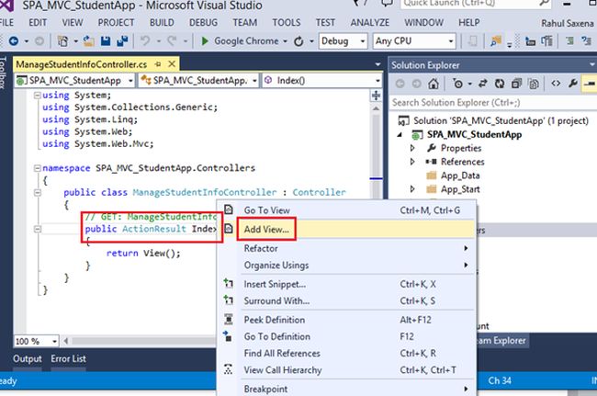Expand the References node in Solution Explorer
Viewport: 597px width, 396px height.
(412, 162)
